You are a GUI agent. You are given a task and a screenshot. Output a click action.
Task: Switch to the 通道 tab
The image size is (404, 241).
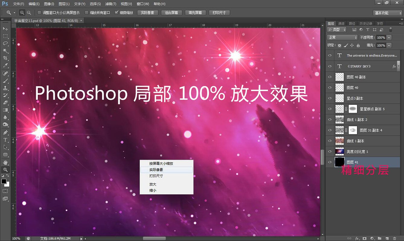[341, 23]
